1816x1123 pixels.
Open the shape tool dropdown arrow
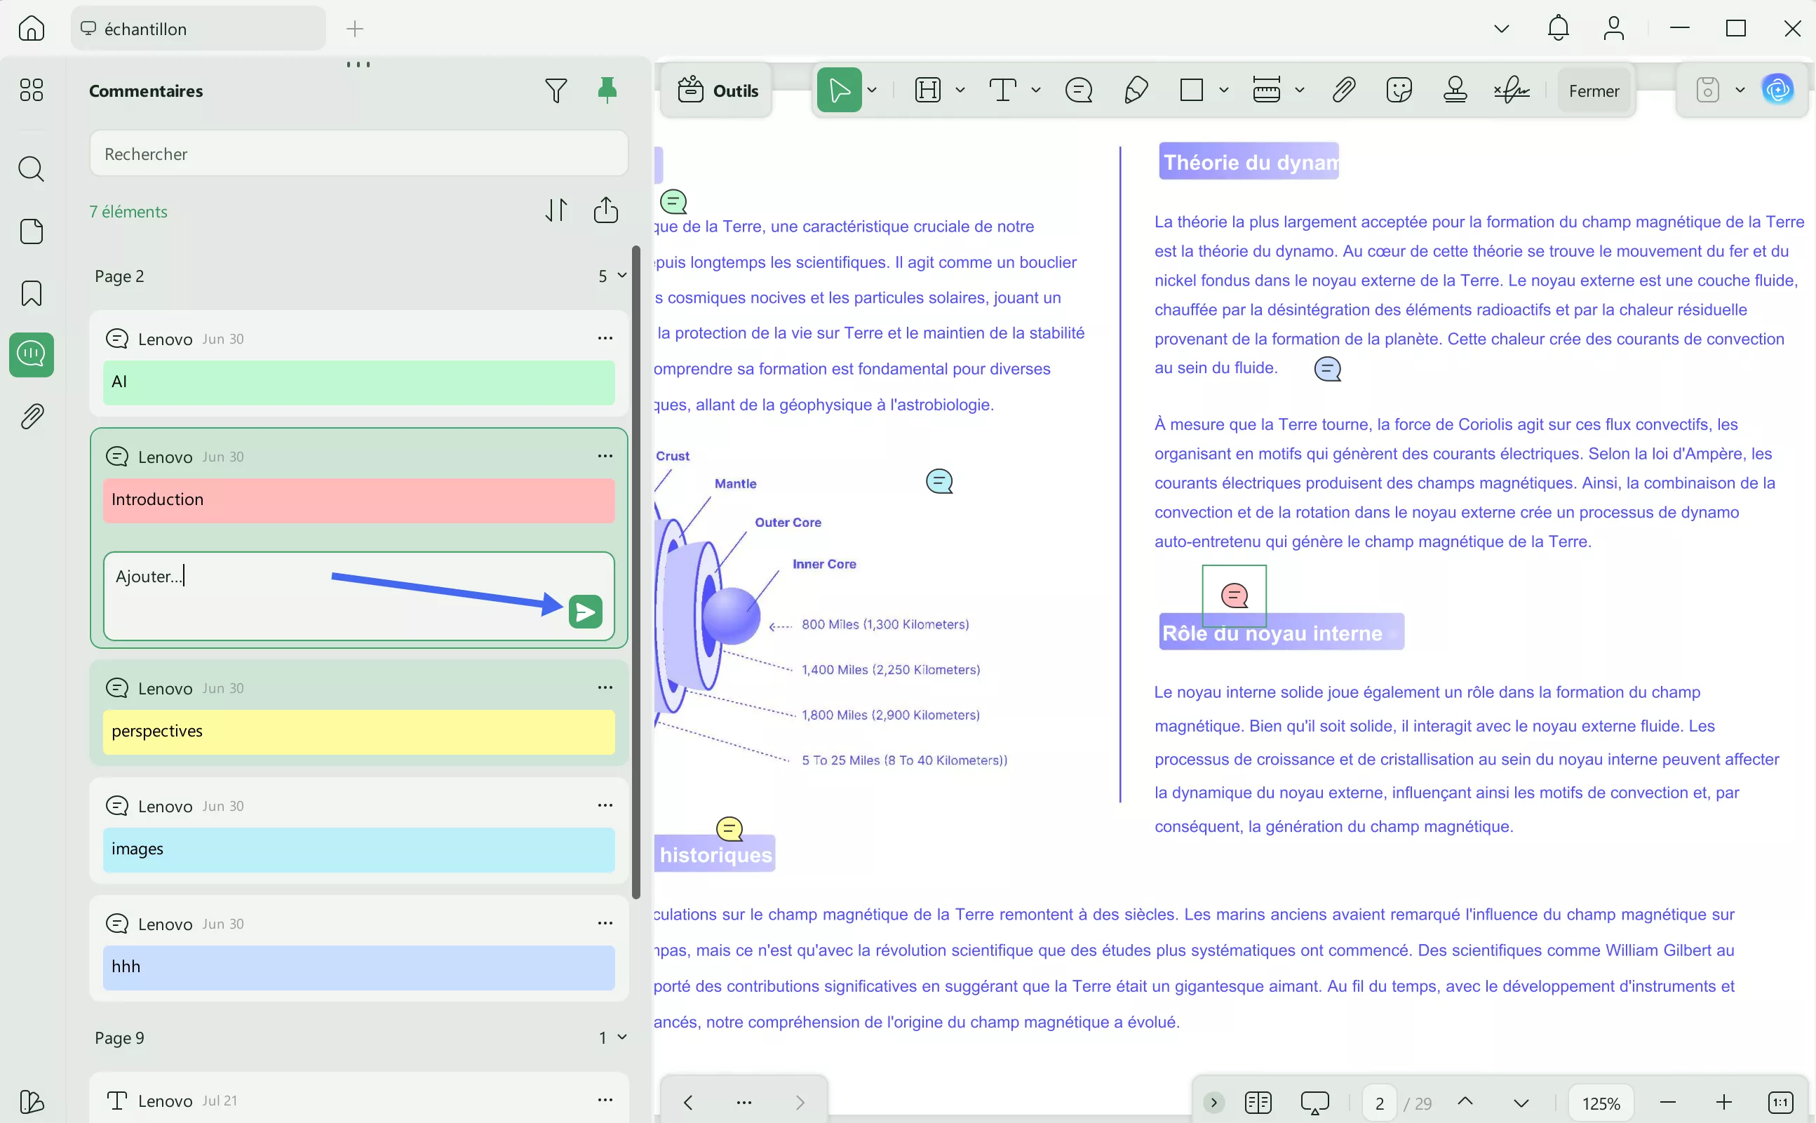point(1223,90)
